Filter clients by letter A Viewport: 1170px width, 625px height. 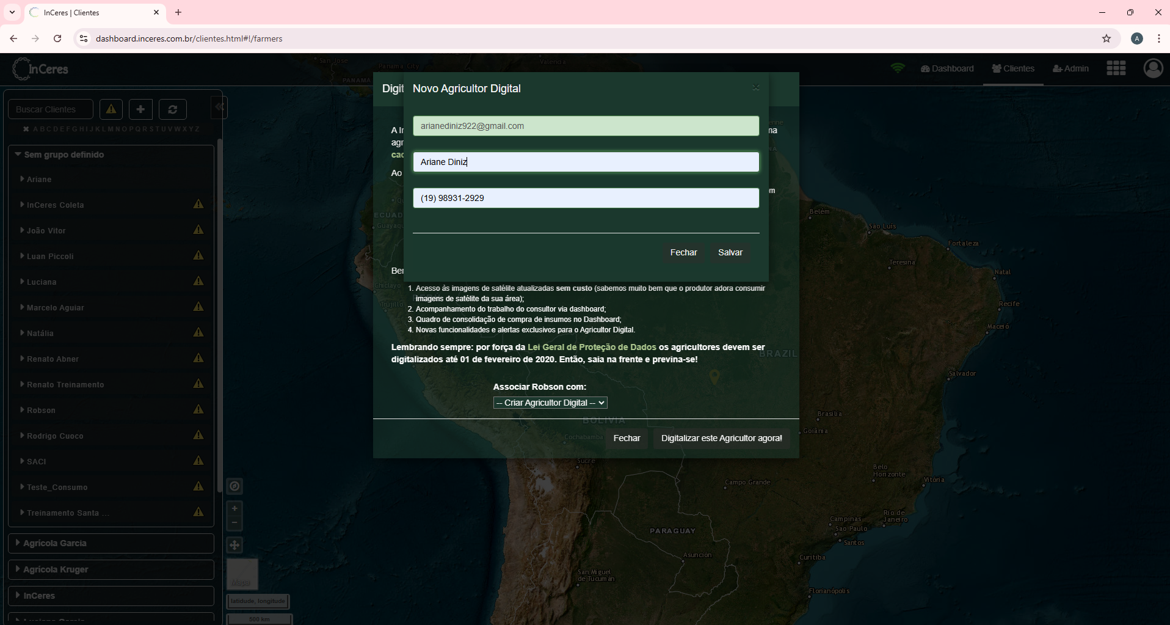point(36,129)
